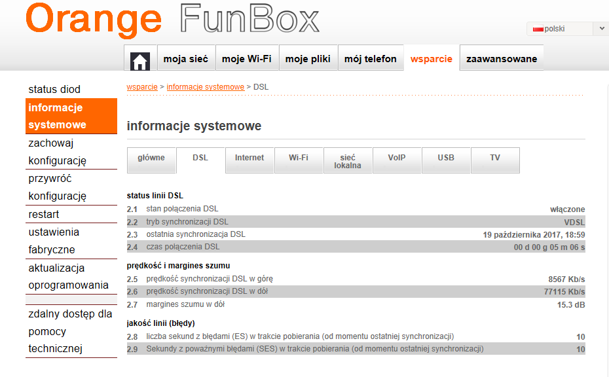Click prędkość synchronizacji DSL w dół label
This screenshot has width=609, height=377.
click(x=207, y=291)
